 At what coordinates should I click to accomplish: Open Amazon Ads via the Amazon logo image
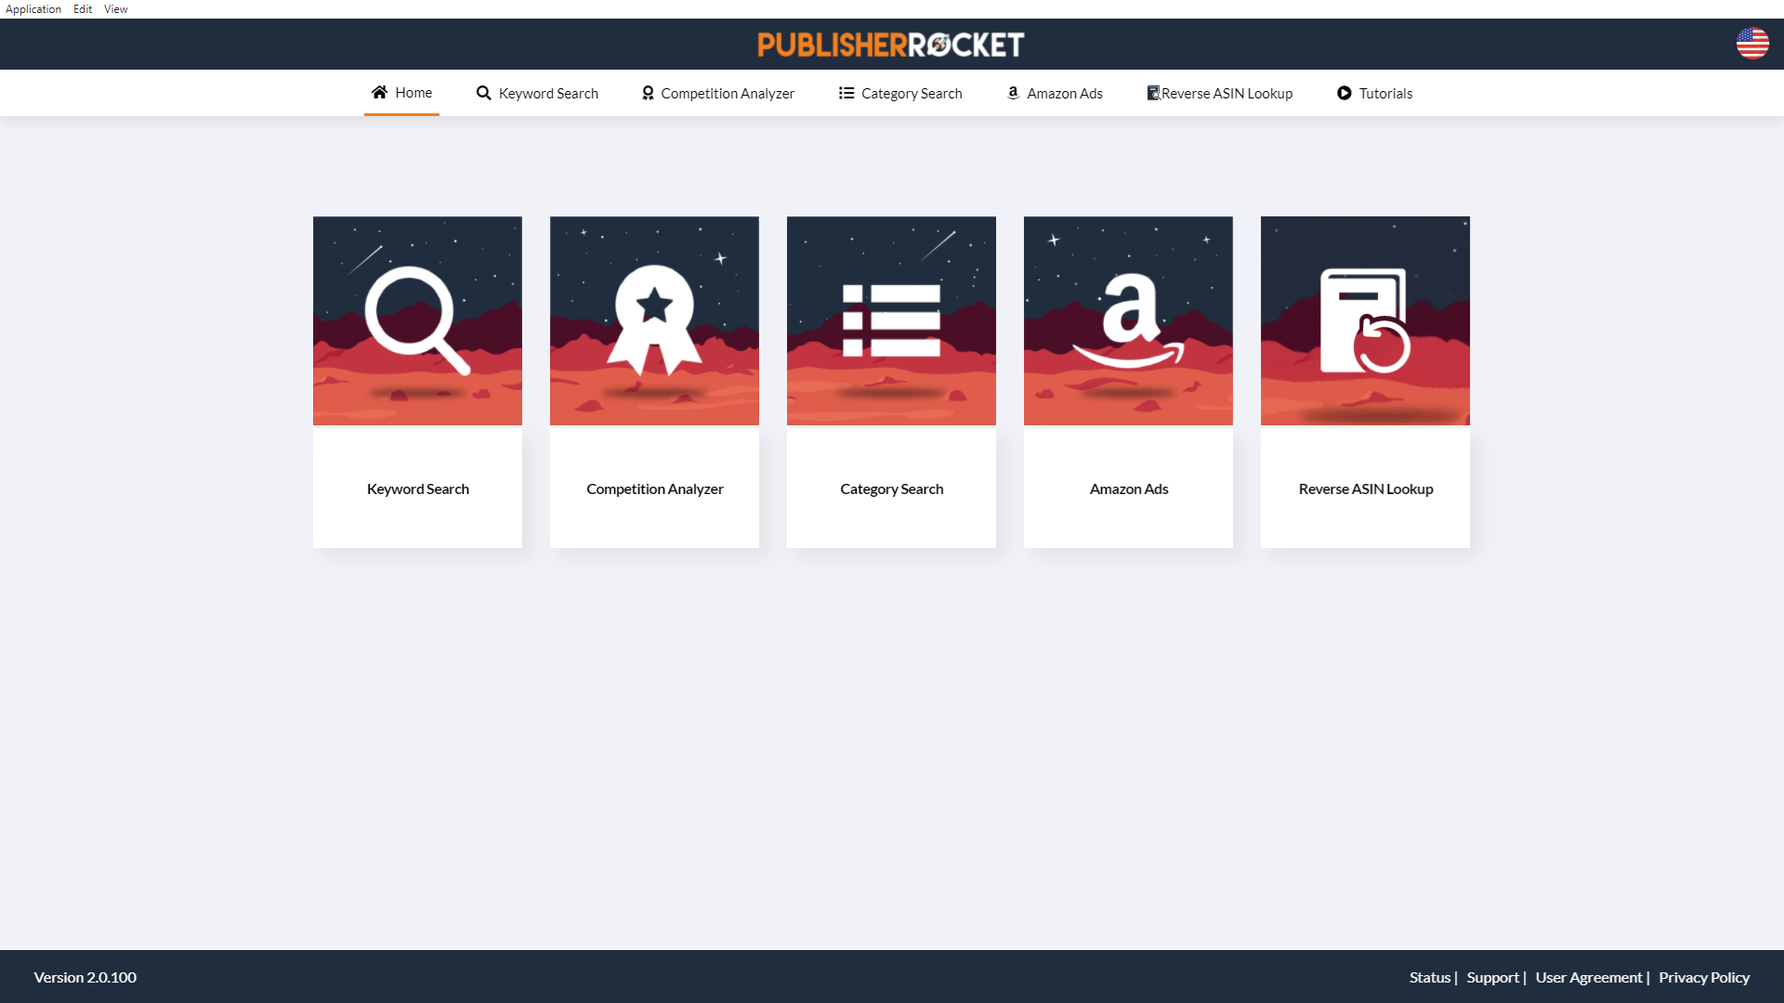pos(1128,320)
